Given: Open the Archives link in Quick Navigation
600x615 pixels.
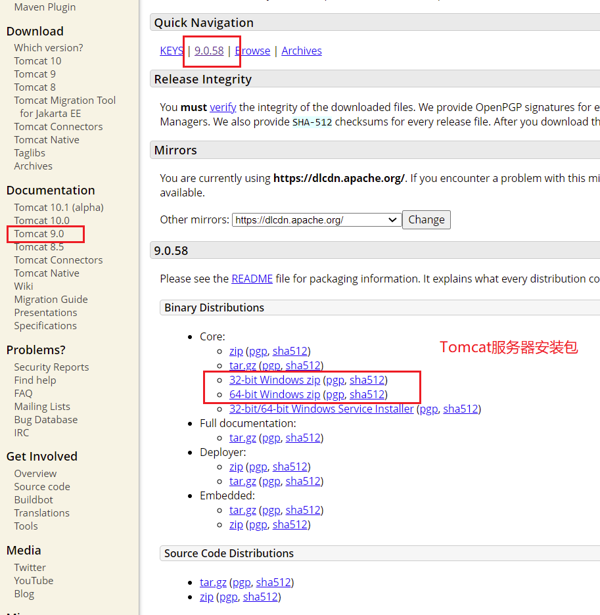Looking at the screenshot, I should [302, 51].
